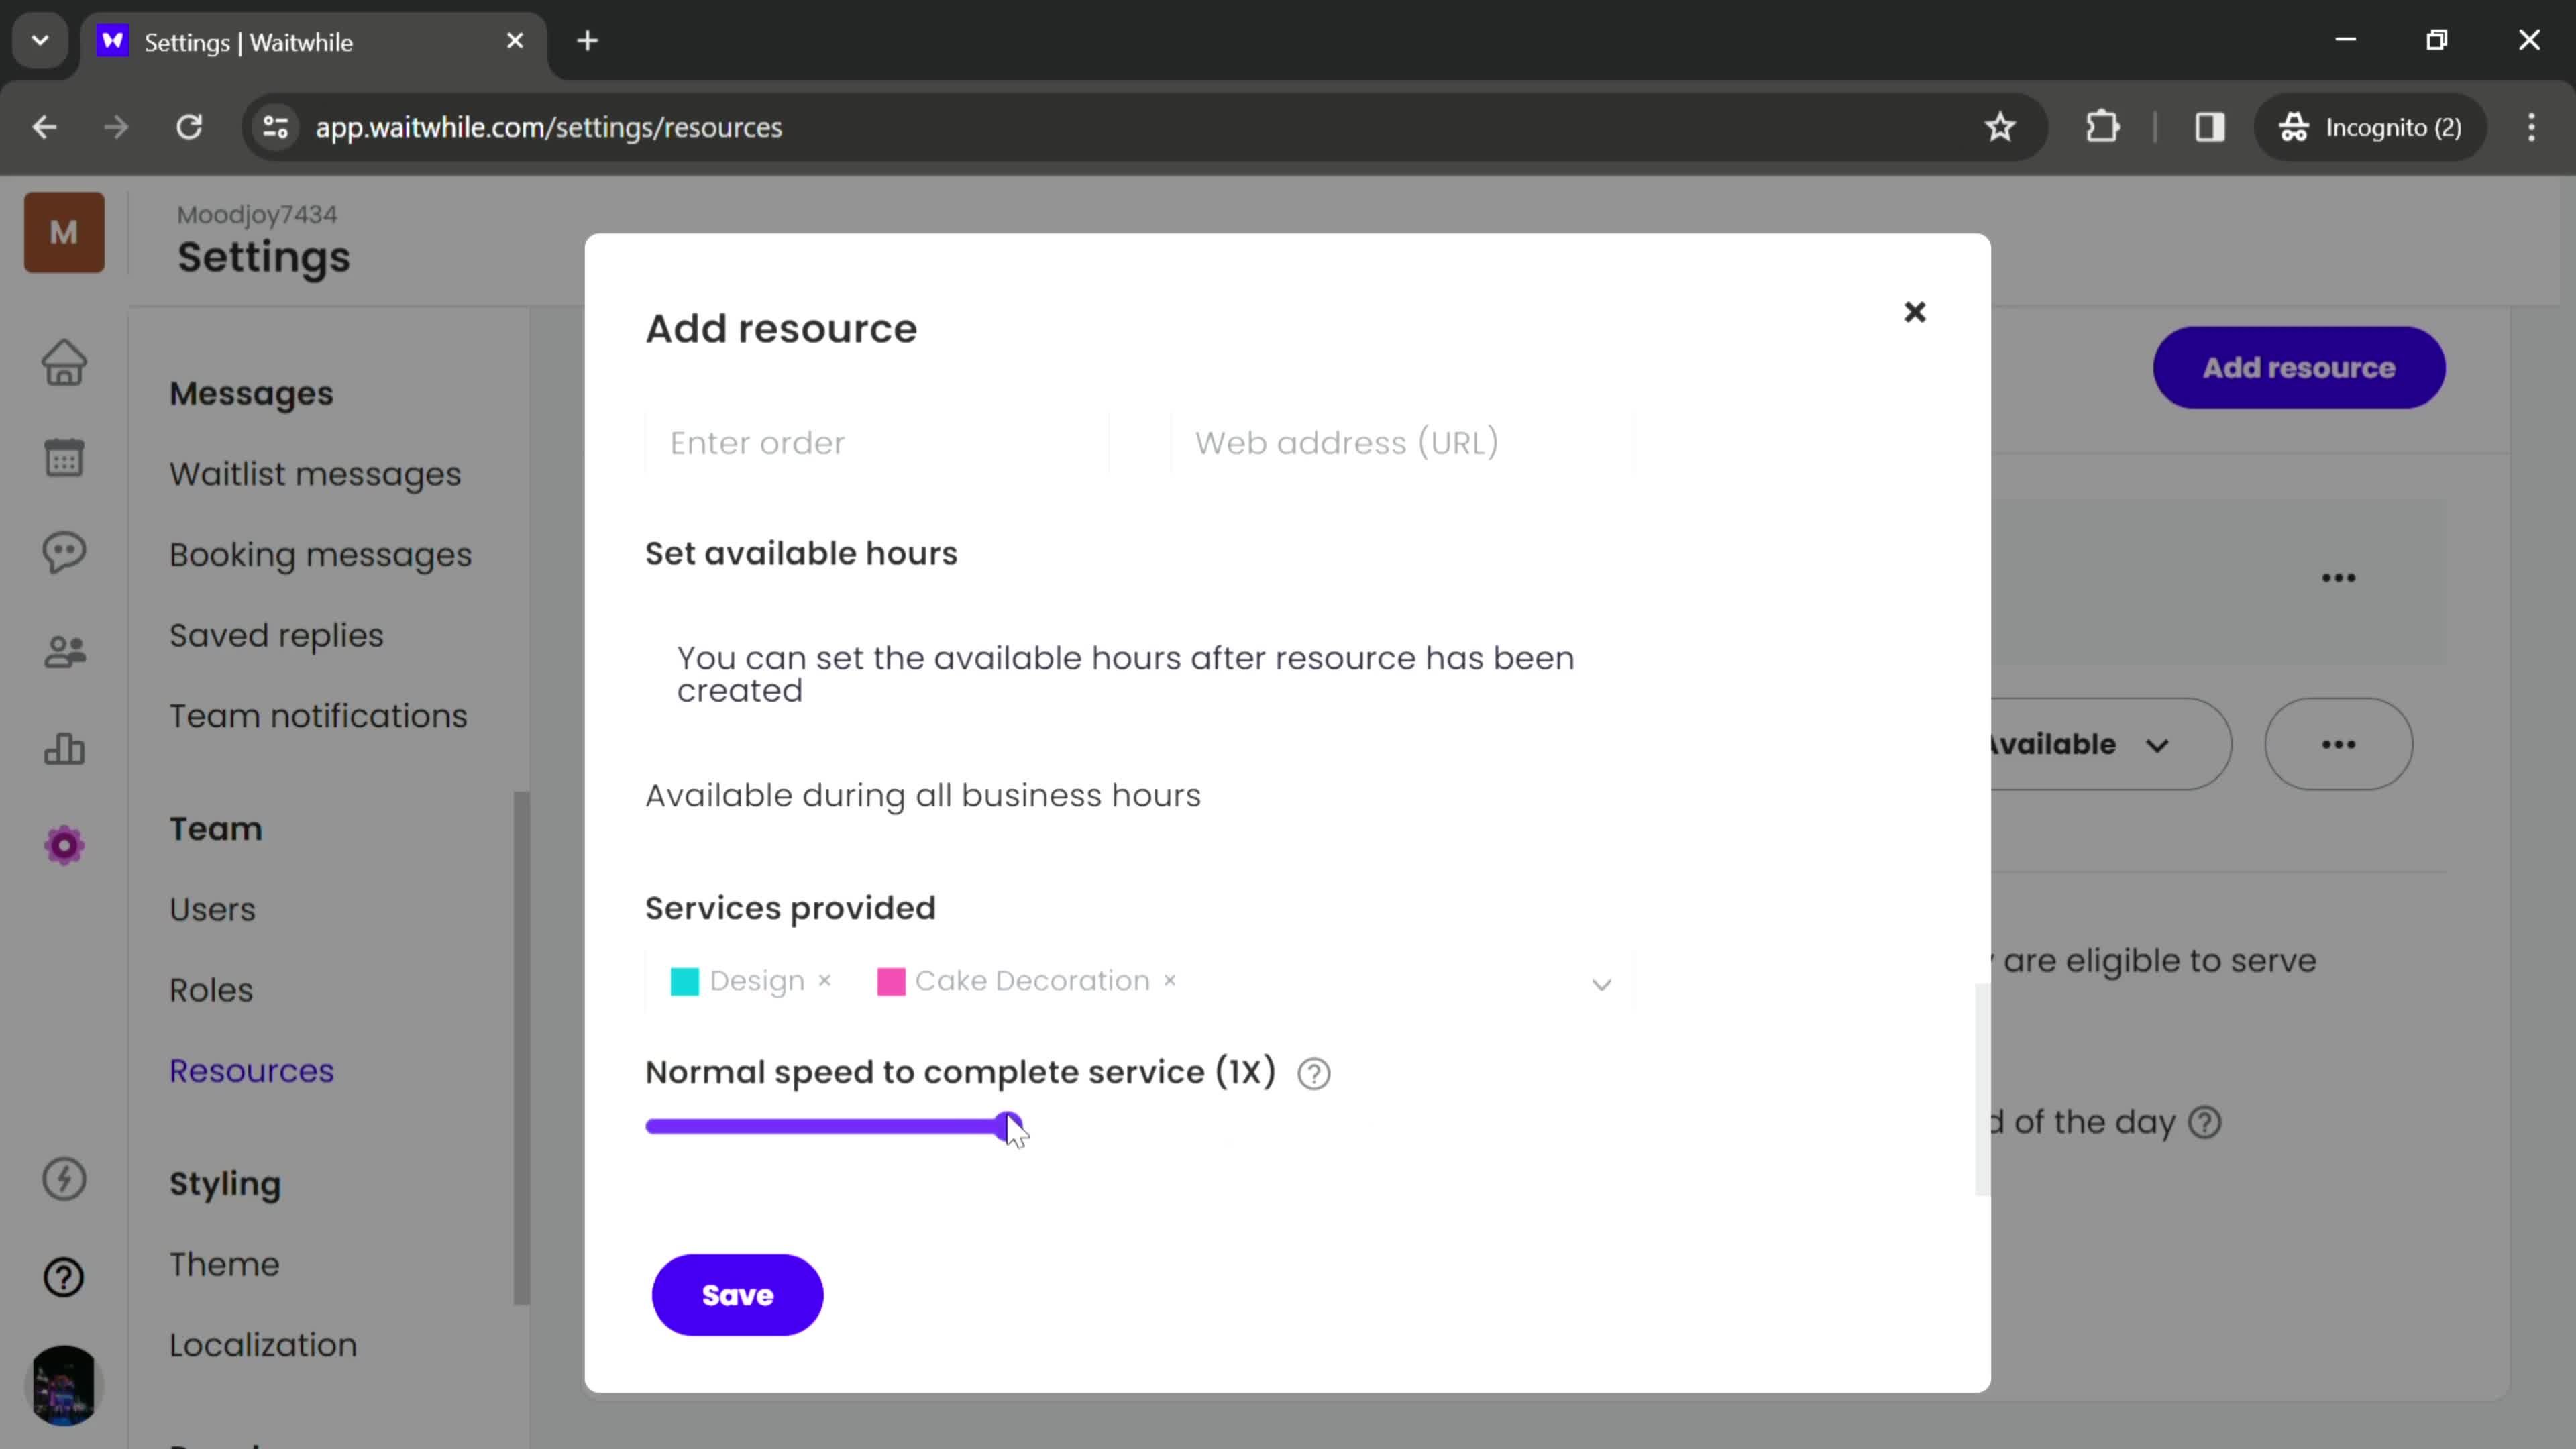This screenshot has height=1449, width=2576.
Task: Open Booking messages settings
Action: pos(320,553)
